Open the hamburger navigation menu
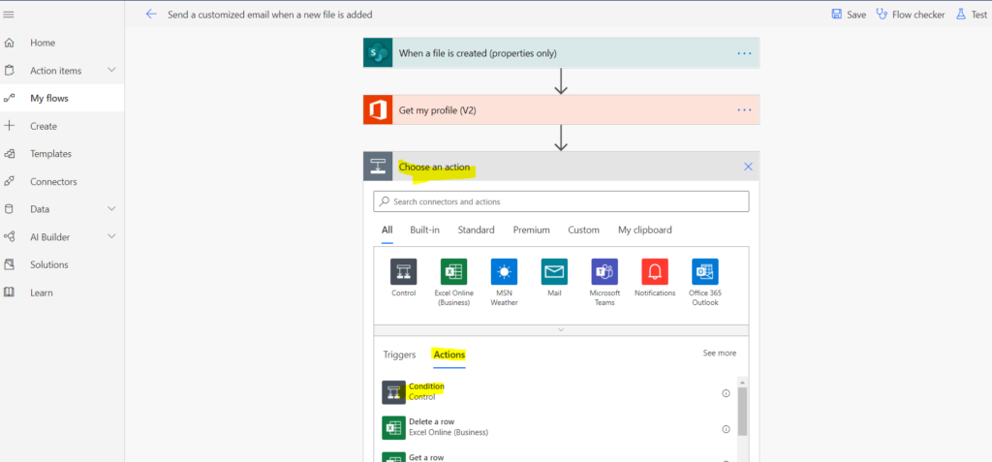 (x=9, y=14)
